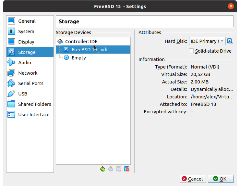The height and width of the screenshot is (189, 240).
Task: Click the Hard Disk label
Action: [176, 41]
